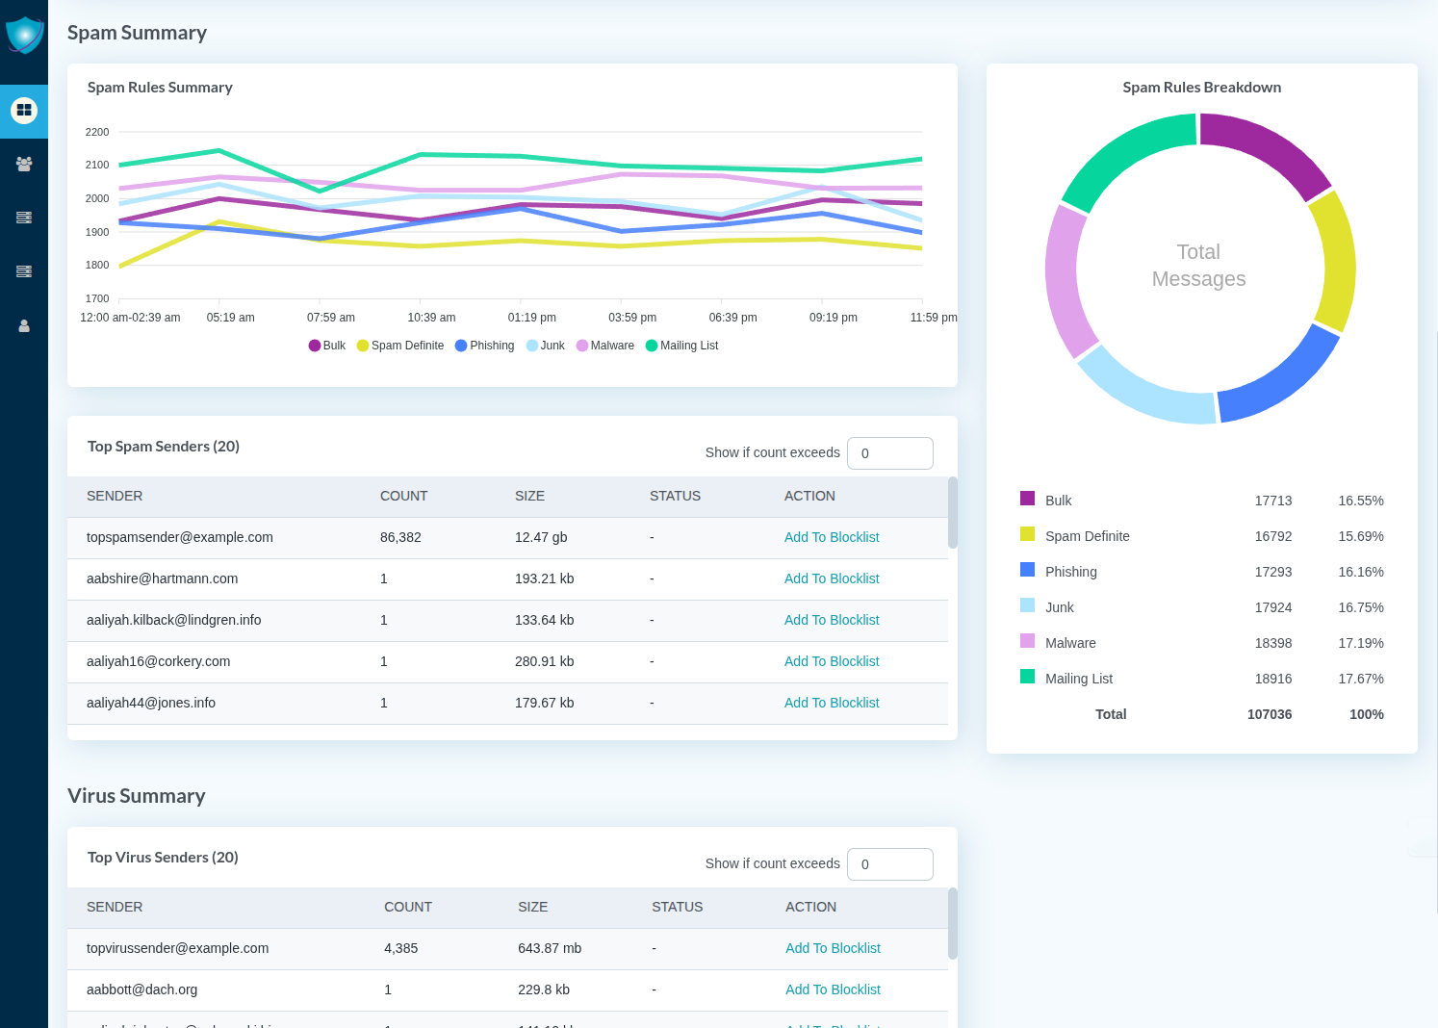This screenshot has height=1028, width=1438.
Task: Focus the virus senders count threshold input
Action: pyautogui.click(x=889, y=864)
